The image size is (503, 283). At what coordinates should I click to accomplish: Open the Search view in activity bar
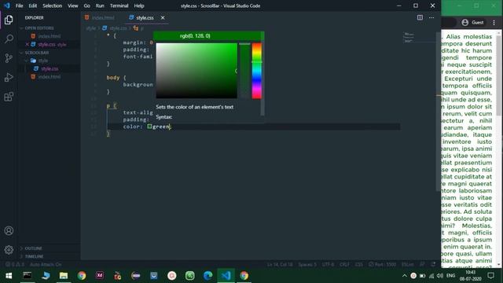coord(9,39)
